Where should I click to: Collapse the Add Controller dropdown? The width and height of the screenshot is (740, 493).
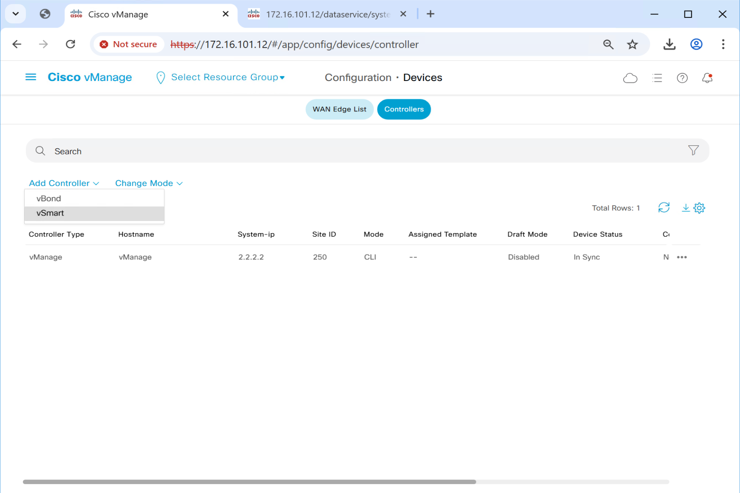coord(64,183)
